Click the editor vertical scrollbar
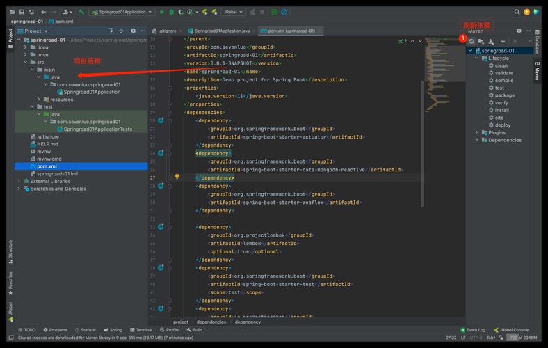This screenshot has height=348, width=548. [x=422, y=143]
